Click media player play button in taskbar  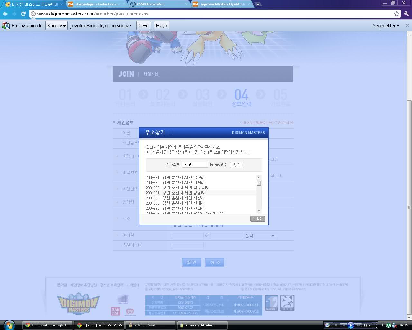click(x=351, y=325)
